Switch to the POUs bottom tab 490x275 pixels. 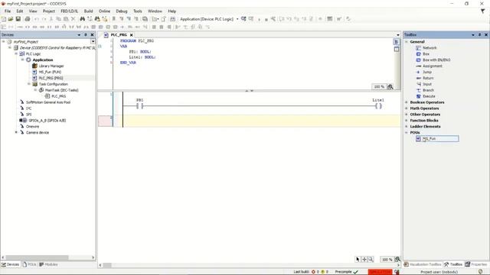click(x=29, y=264)
